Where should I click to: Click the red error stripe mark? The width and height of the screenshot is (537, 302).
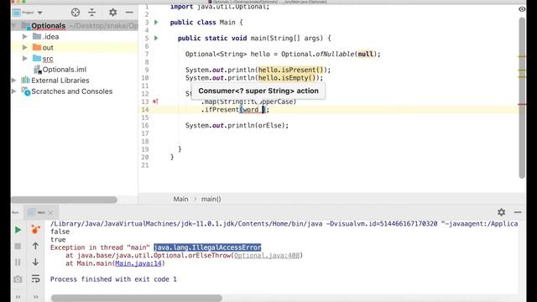[x=522, y=104]
